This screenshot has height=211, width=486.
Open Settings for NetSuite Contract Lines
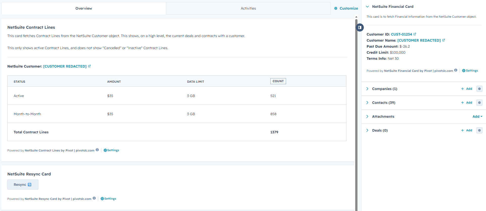(111, 150)
